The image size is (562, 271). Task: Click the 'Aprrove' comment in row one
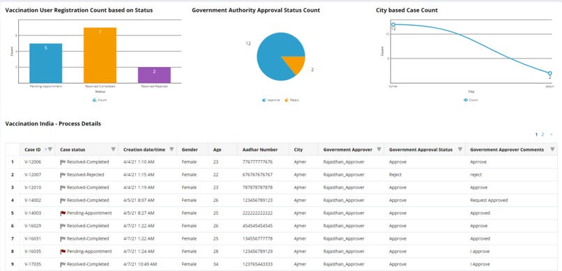pos(478,162)
